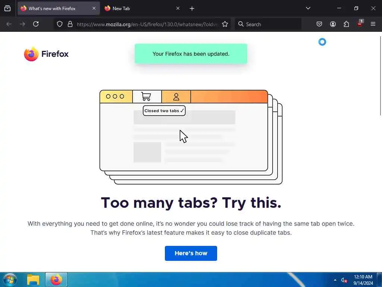Bookmark this page with star icon

tap(225, 24)
